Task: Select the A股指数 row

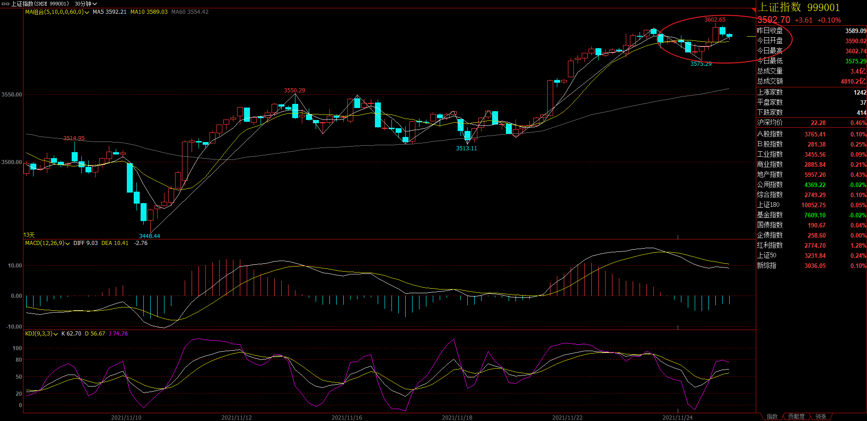Action: click(x=811, y=134)
